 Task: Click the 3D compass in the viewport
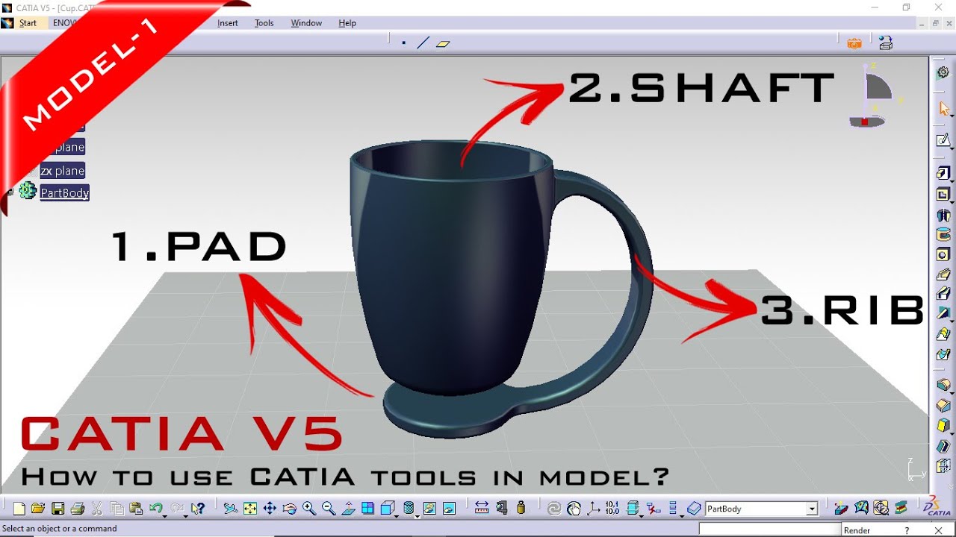coord(875,97)
